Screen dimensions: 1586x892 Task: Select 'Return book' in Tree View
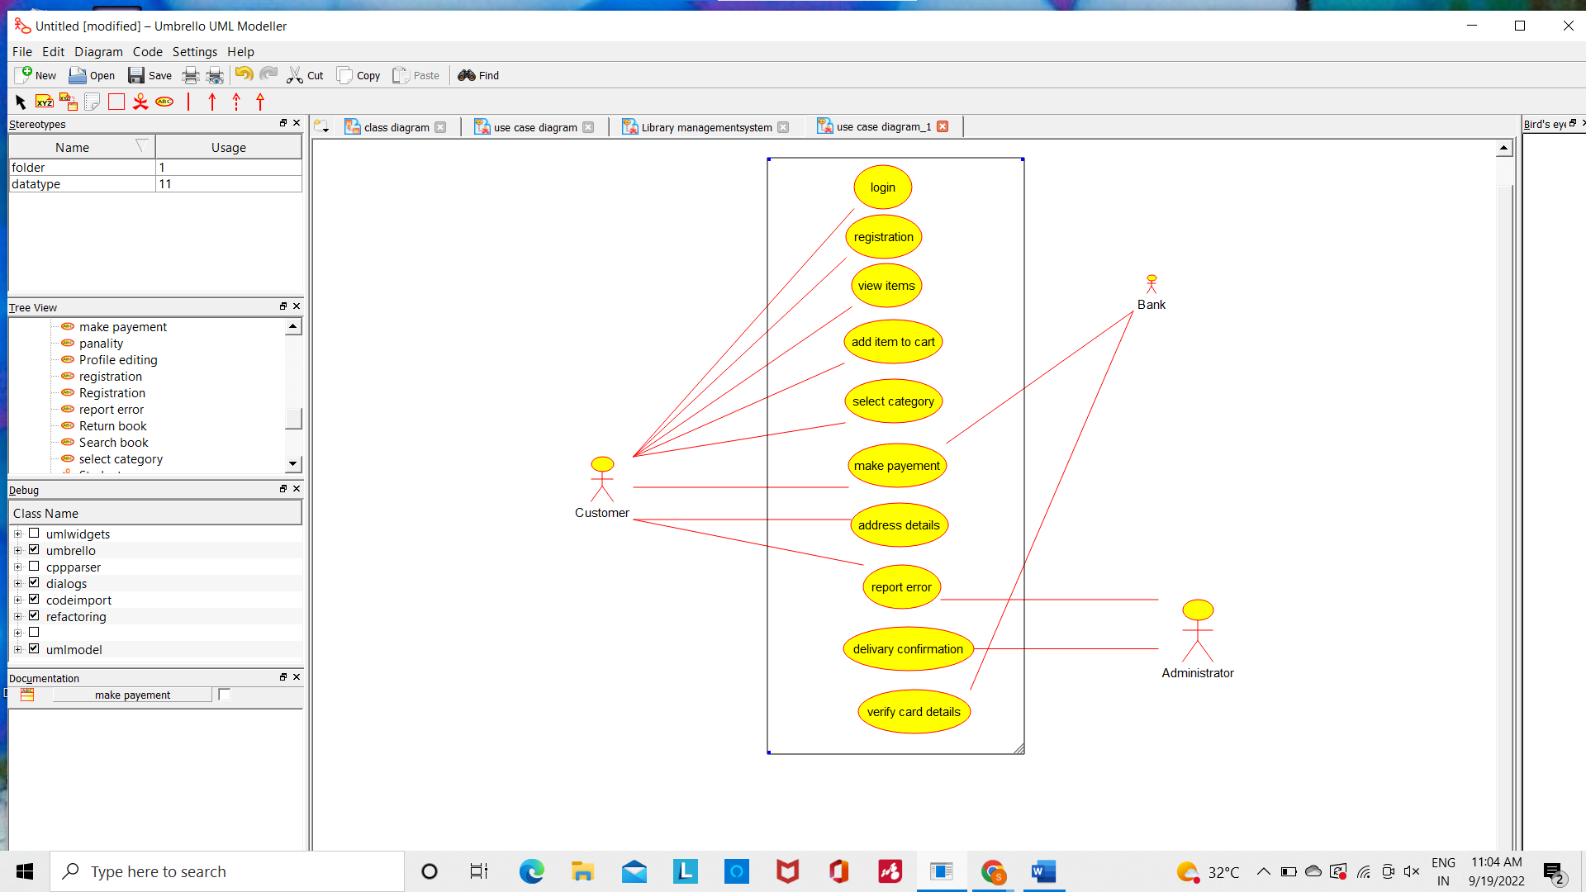click(113, 426)
